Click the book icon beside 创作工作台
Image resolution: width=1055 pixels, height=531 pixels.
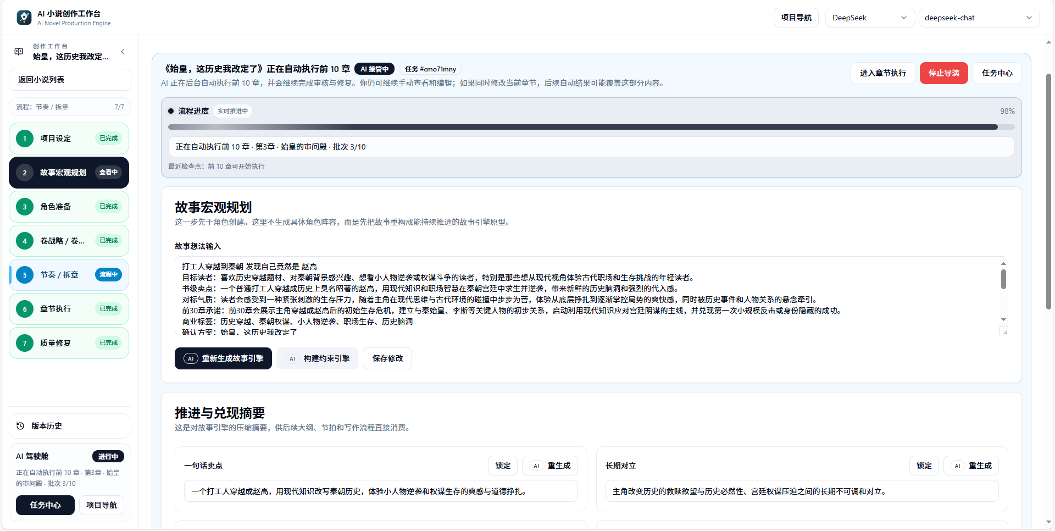coord(18,51)
